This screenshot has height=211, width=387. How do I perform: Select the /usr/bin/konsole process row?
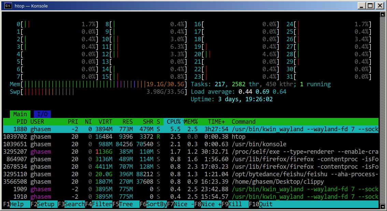pos(190,144)
